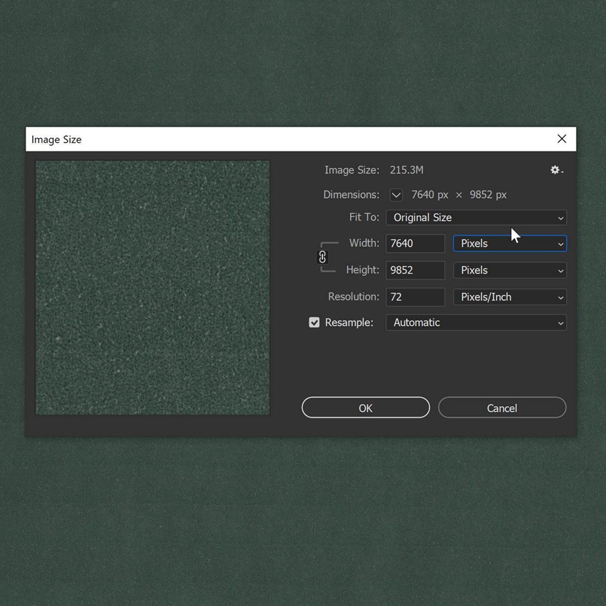Click the Height label text
Viewport: 606px width, 606px height.
click(362, 270)
